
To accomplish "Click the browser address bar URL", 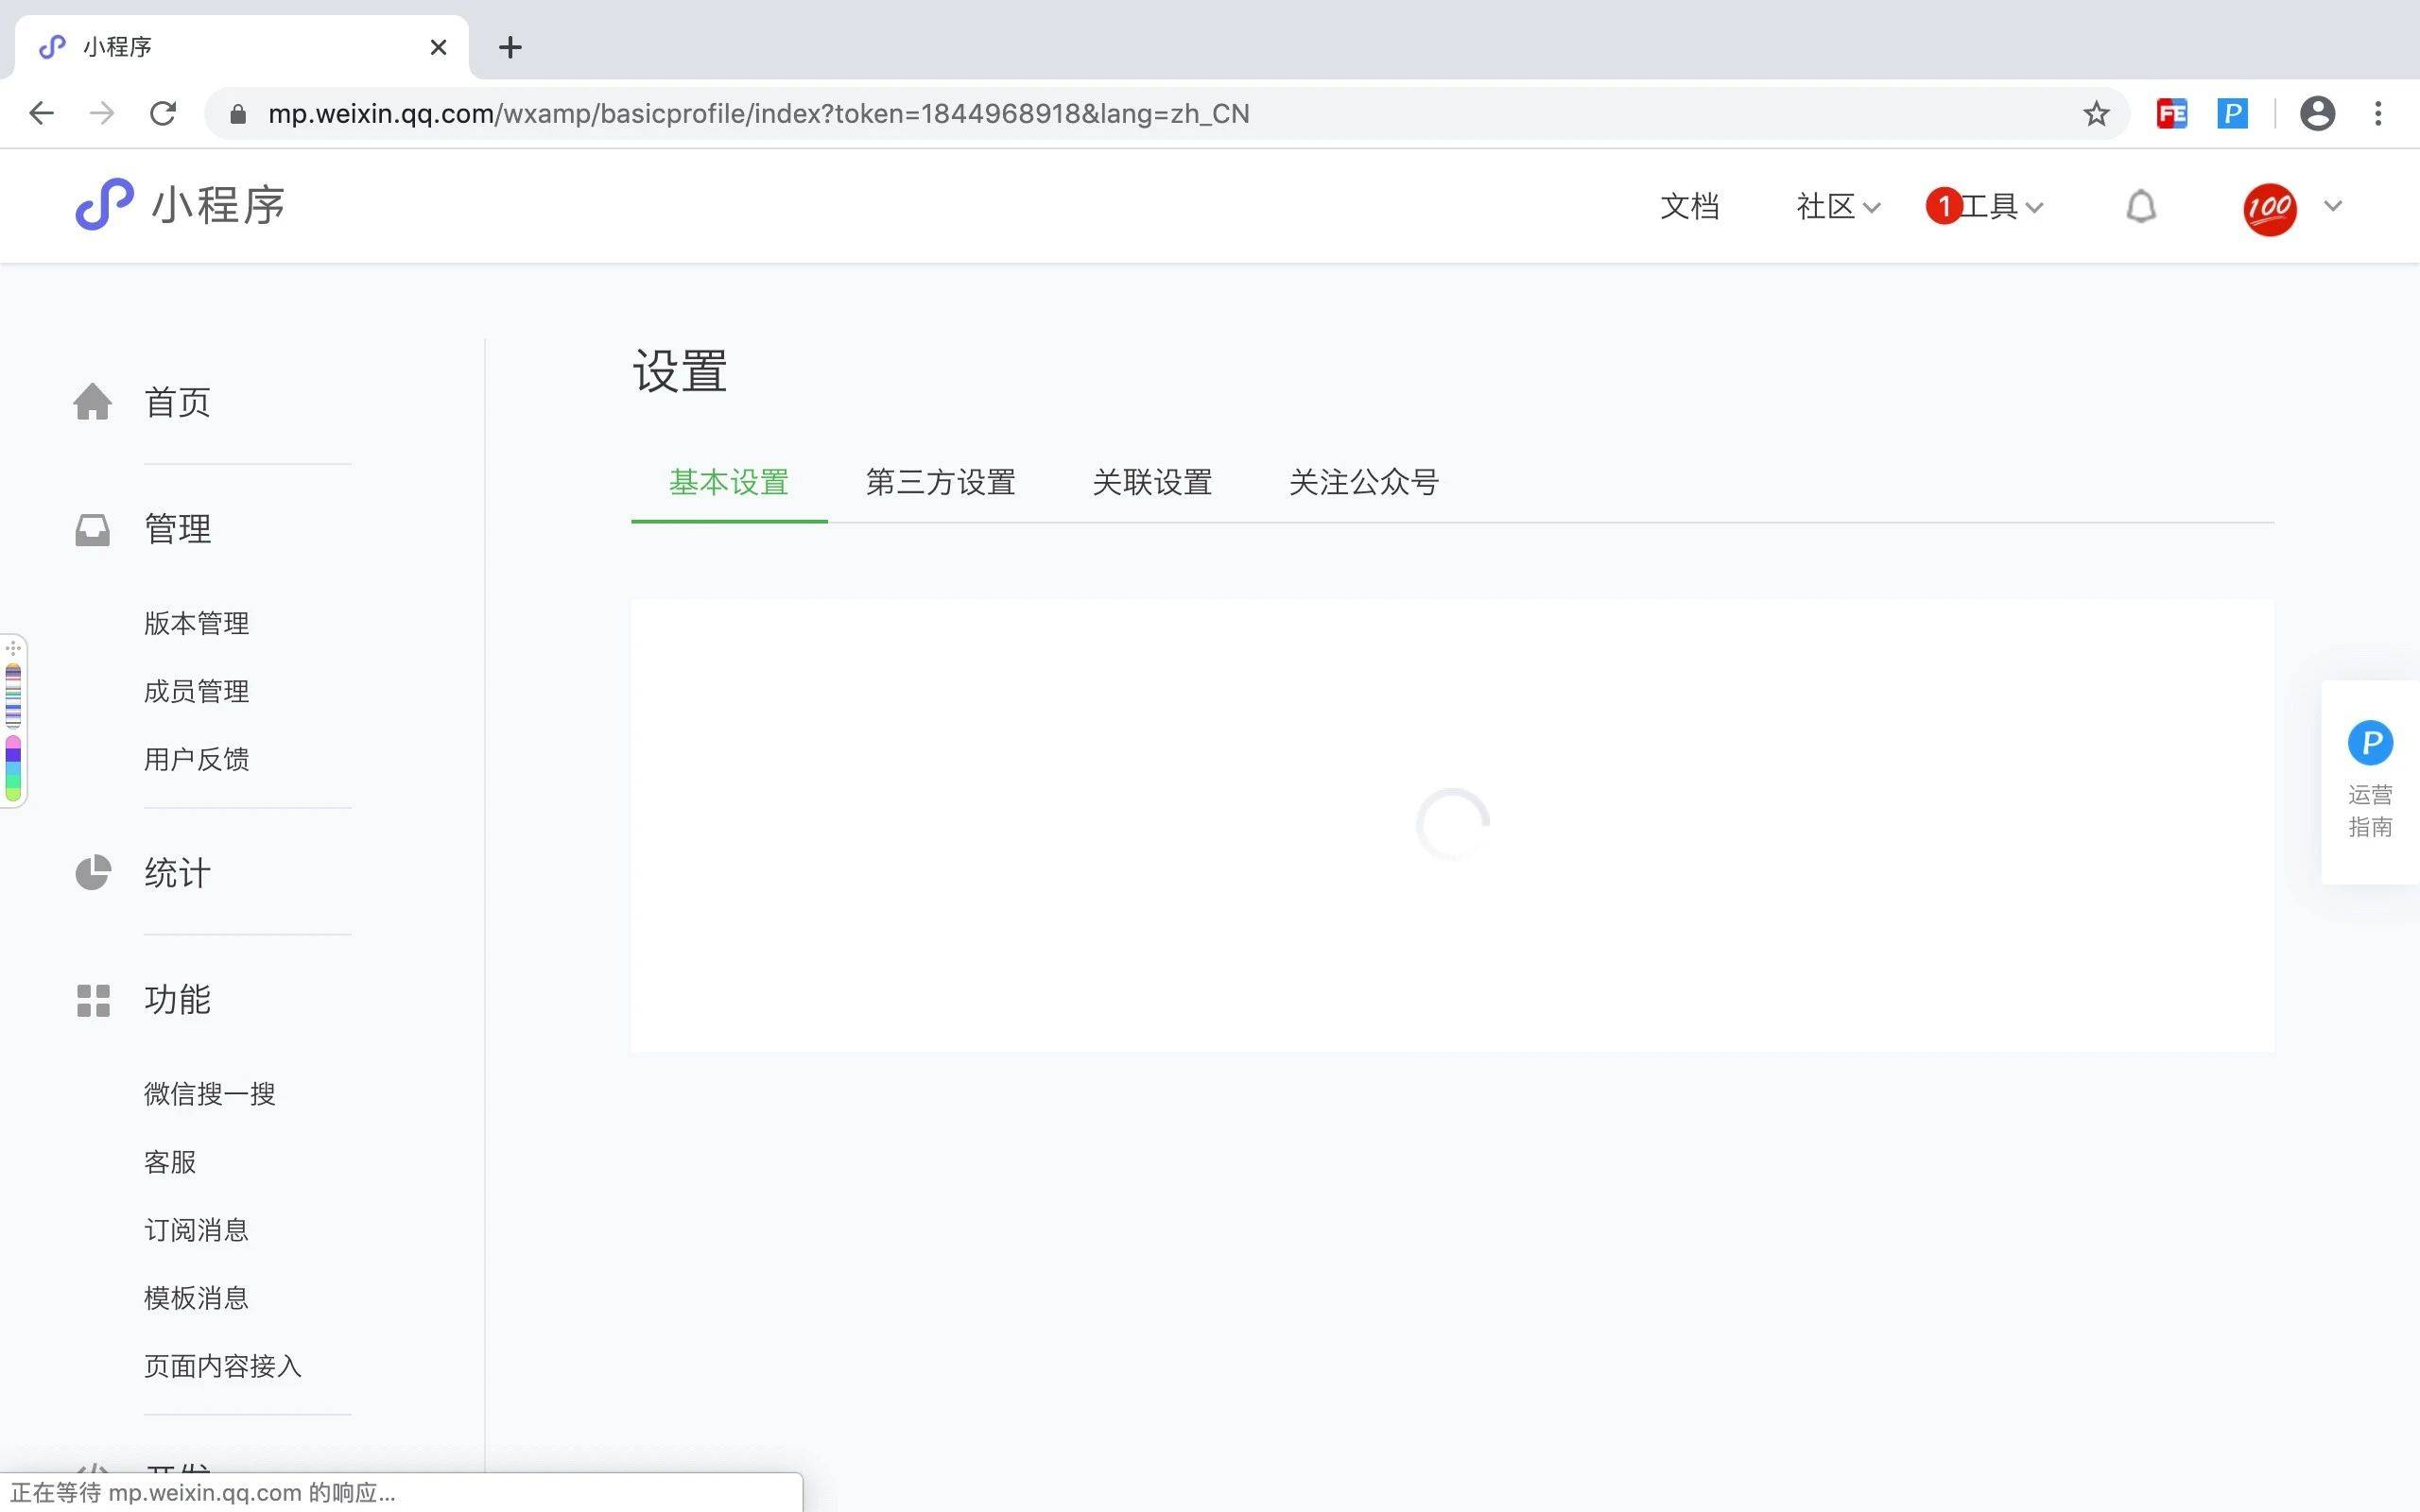I will tap(758, 114).
